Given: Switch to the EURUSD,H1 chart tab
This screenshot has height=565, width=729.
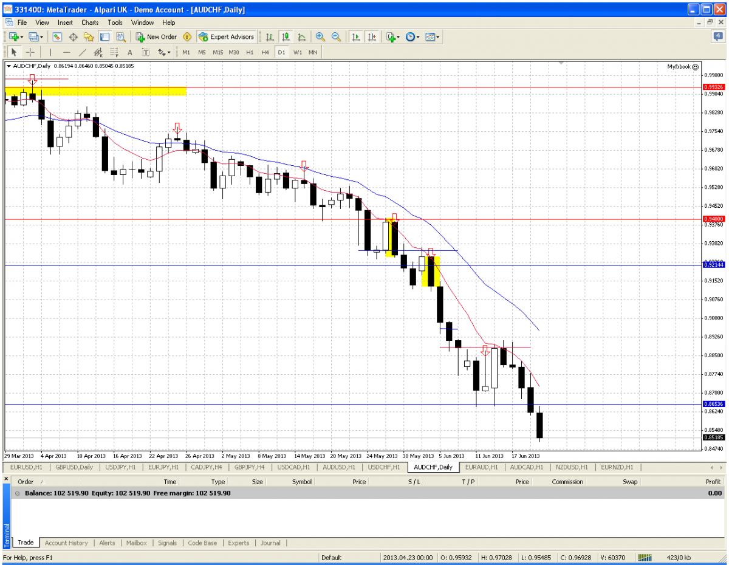Looking at the screenshot, I should pos(25,467).
